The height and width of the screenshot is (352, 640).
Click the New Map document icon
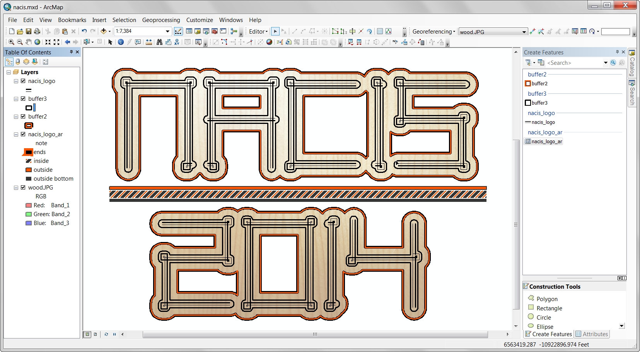click(12, 31)
